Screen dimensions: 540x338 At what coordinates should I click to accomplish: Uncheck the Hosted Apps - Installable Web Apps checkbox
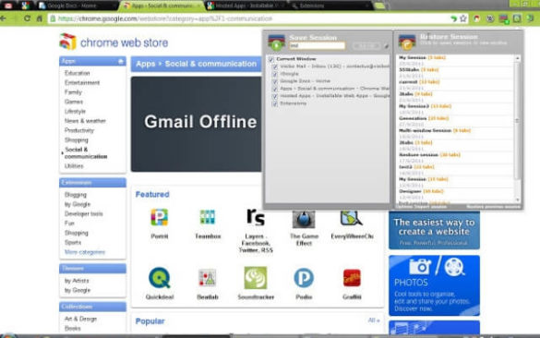click(275, 96)
